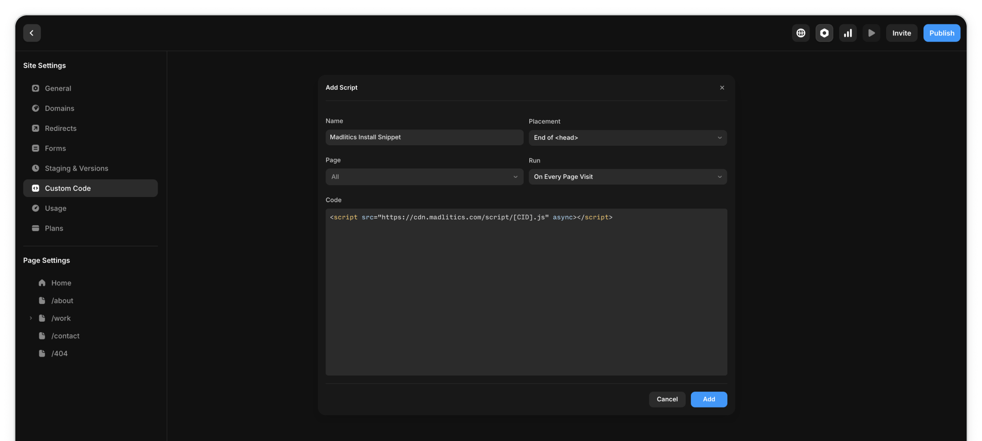Click the Site Settings heading

[x=45, y=65]
